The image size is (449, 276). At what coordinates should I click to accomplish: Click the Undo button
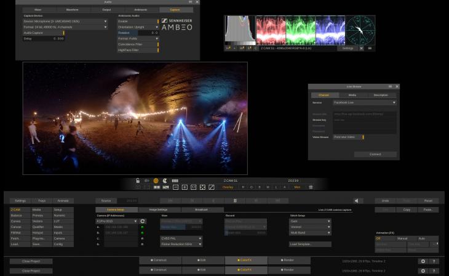(x=385, y=201)
